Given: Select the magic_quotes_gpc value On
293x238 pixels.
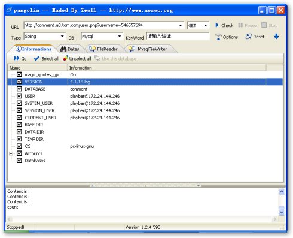Looking at the screenshot, I should point(73,74).
